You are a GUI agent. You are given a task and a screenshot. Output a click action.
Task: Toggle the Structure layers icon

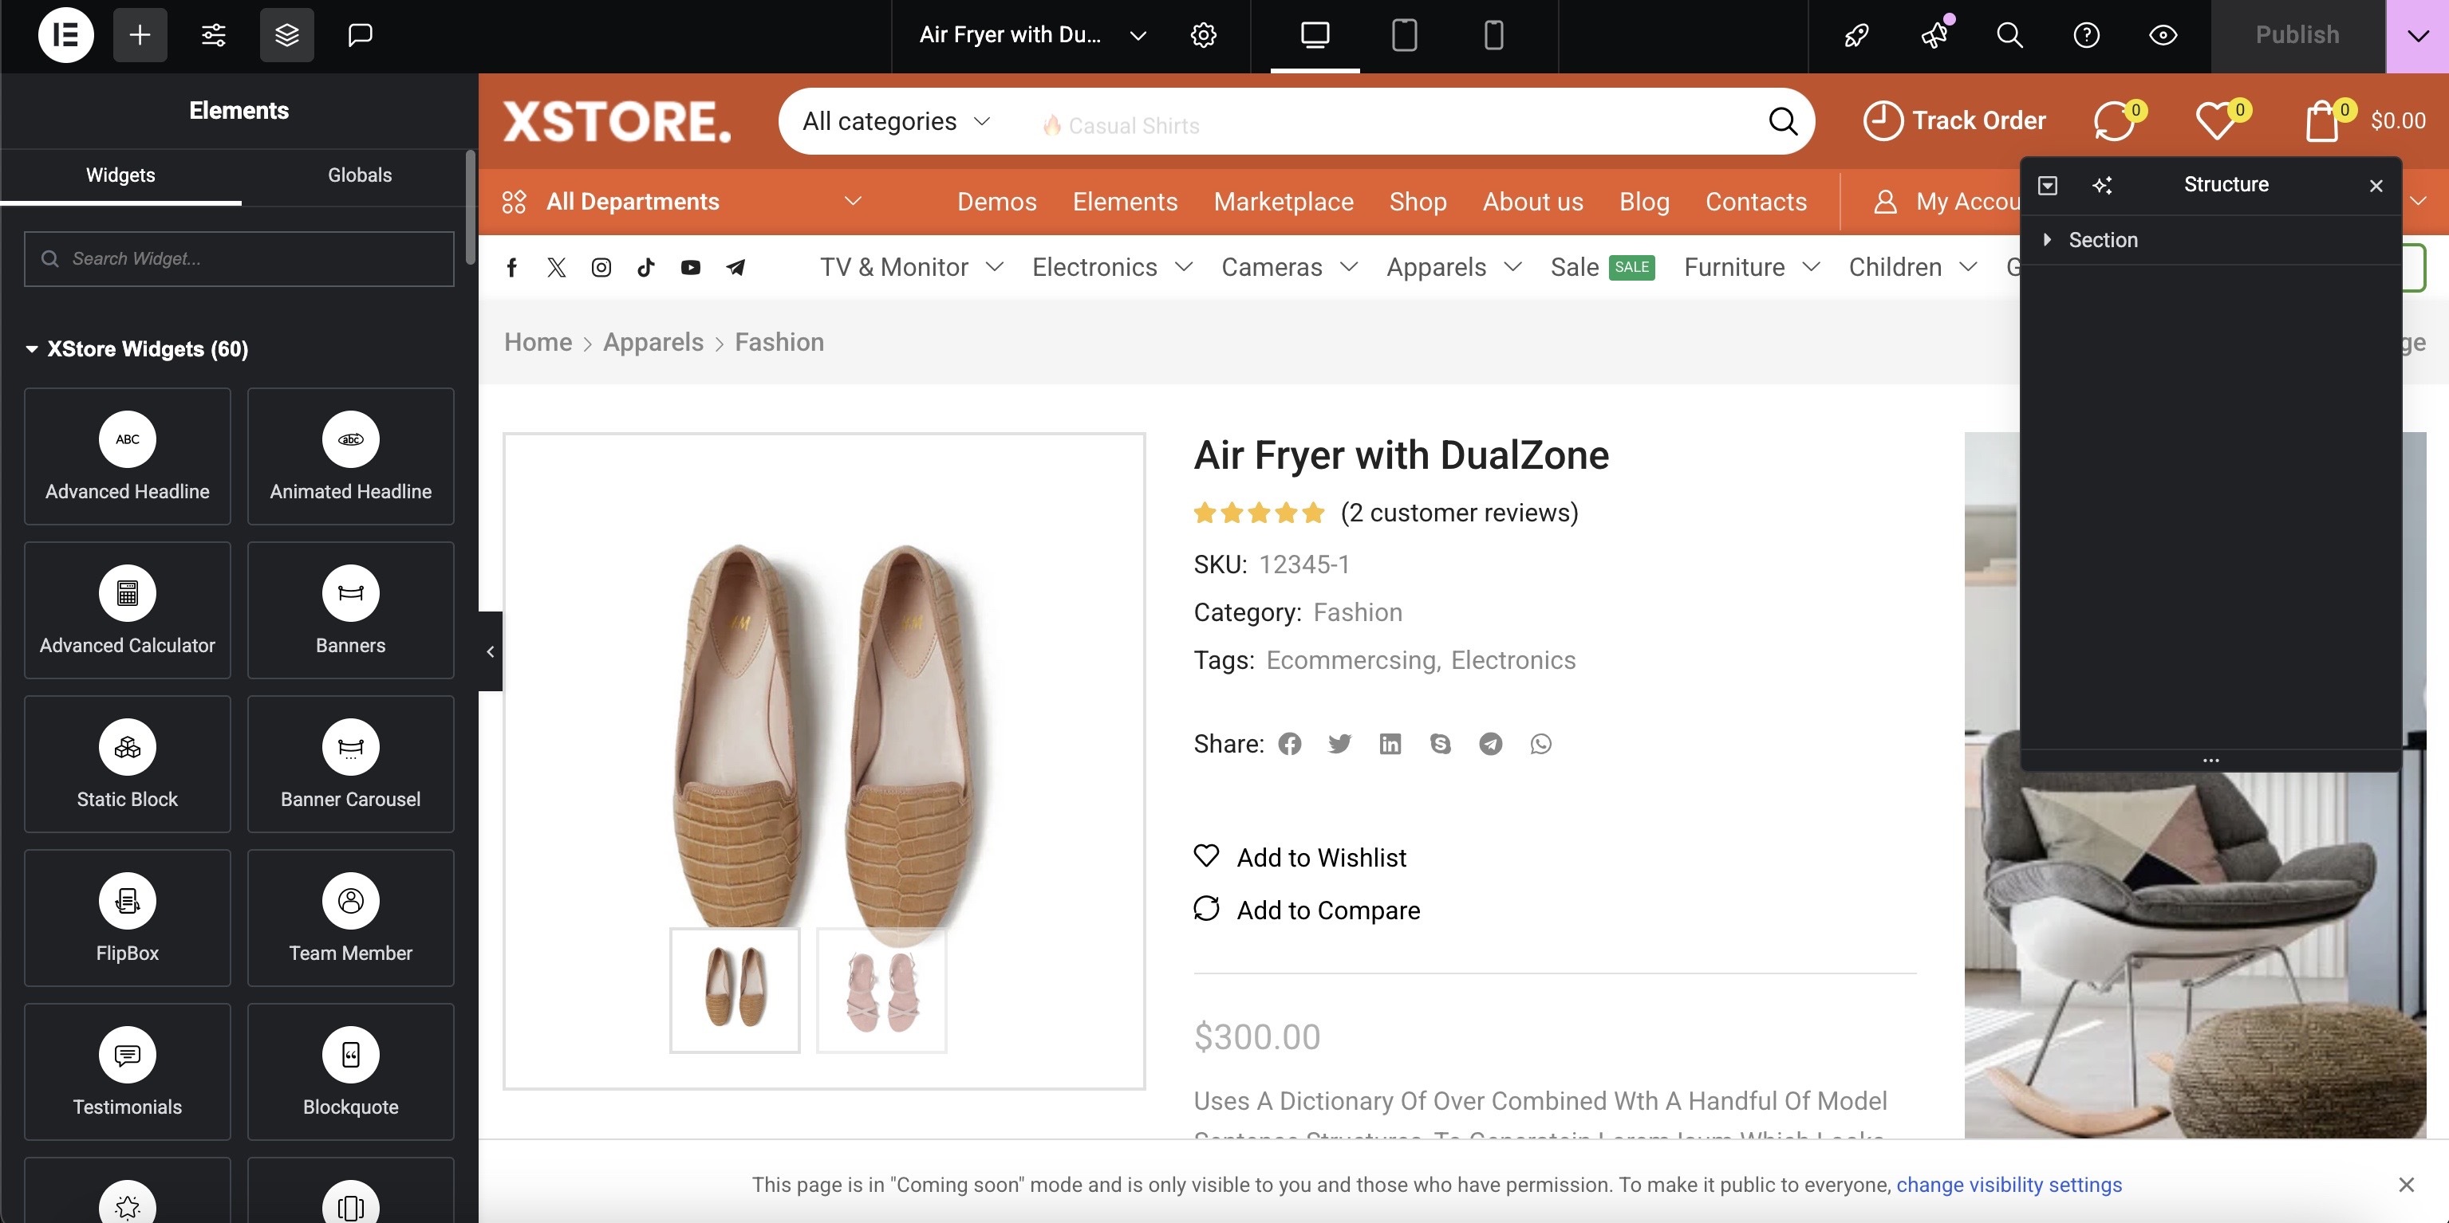pyautogui.click(x=286, y=35)
